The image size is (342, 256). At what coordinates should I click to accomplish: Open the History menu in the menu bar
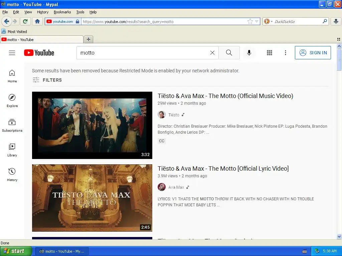point(43,12)
